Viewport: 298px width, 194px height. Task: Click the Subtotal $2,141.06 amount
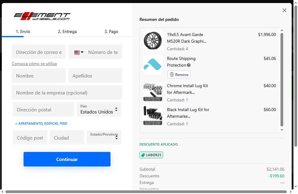[x=275, y=169]
